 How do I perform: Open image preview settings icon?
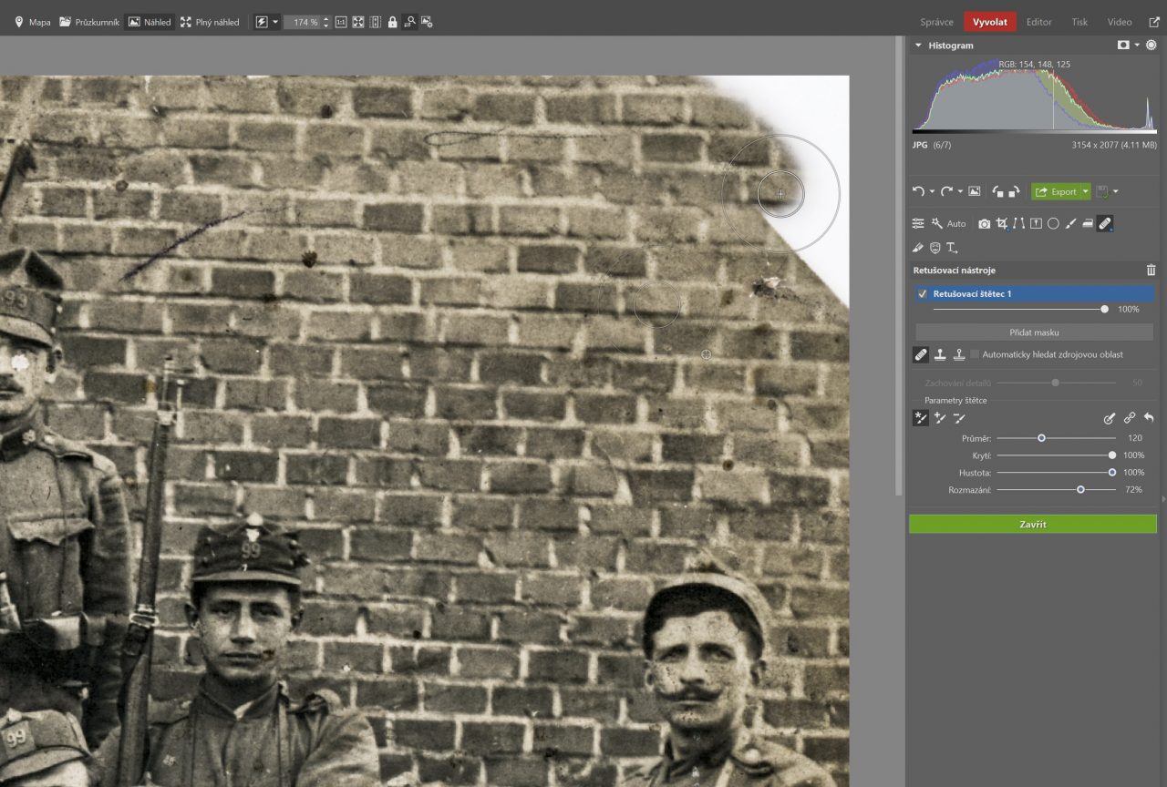click(x=427, y=22)
